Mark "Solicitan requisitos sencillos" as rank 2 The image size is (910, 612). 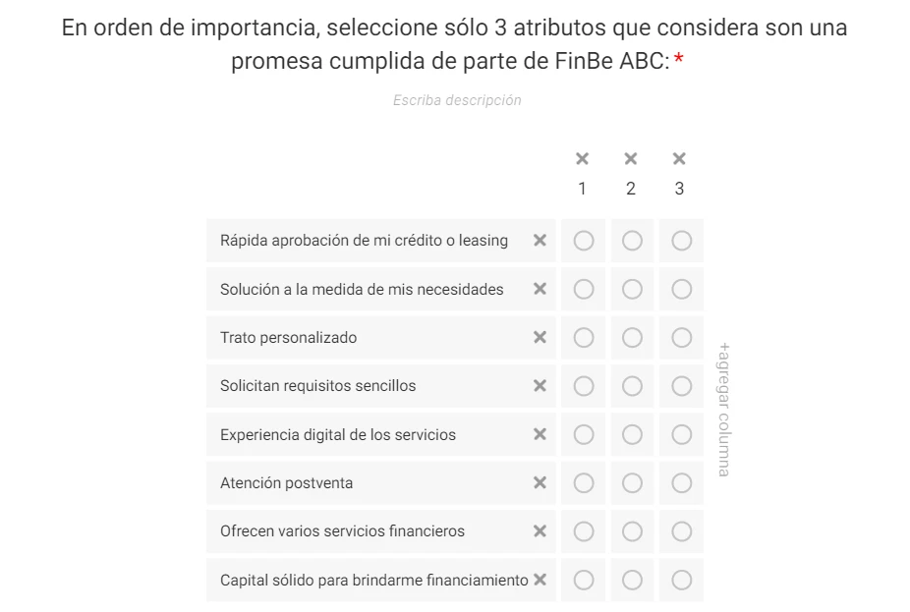coord(631,385)
